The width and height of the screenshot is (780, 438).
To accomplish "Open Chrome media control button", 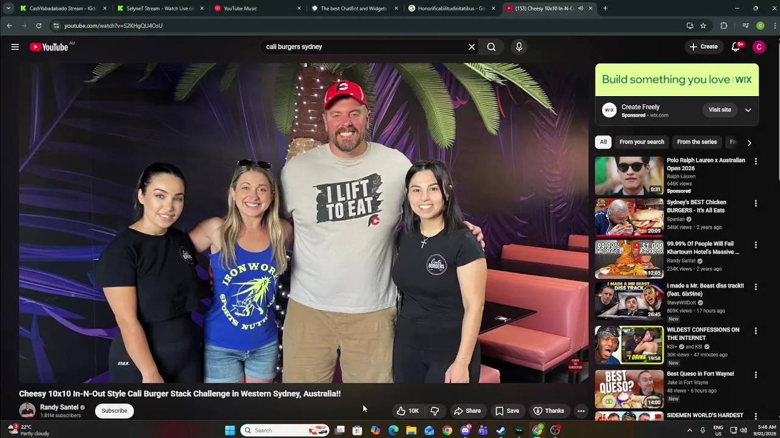I will coord(745,26).
